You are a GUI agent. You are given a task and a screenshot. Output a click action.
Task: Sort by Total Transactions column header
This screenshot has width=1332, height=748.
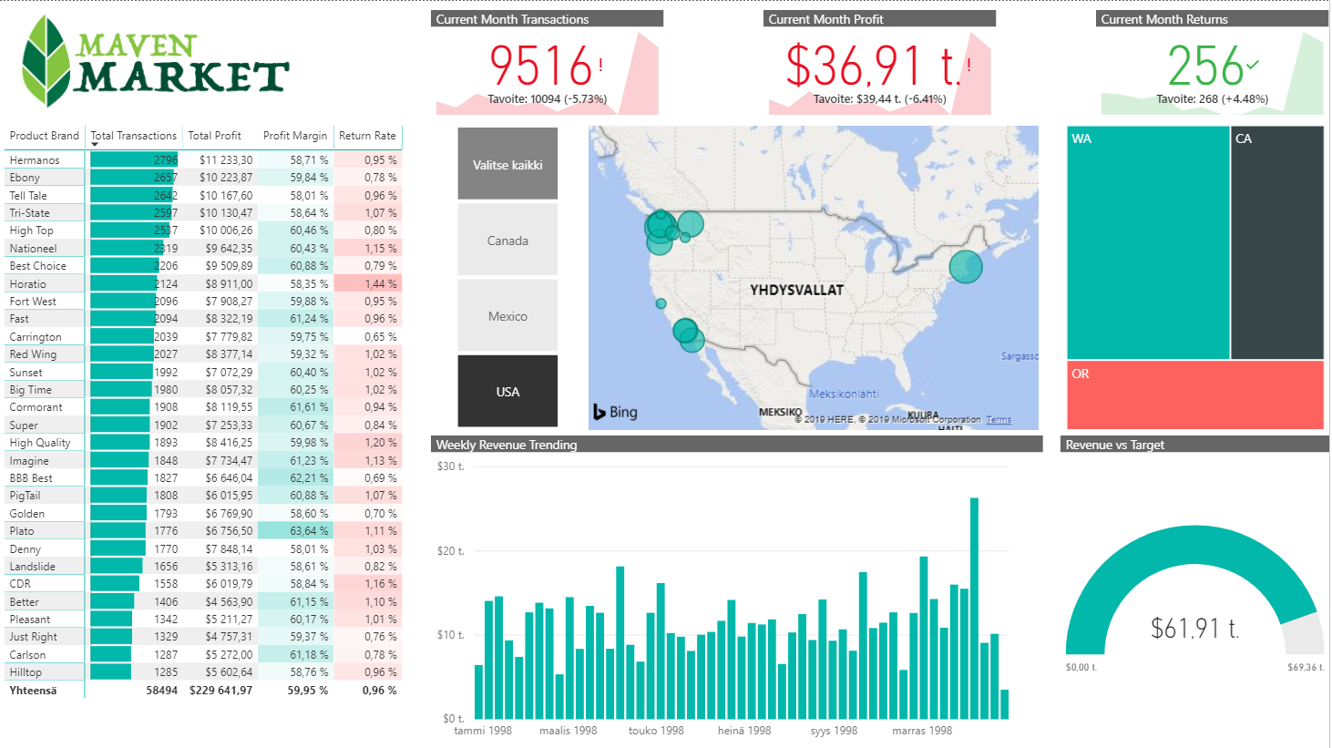pos(133,136)
